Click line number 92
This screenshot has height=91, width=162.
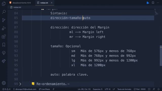(x=16, y=51)
